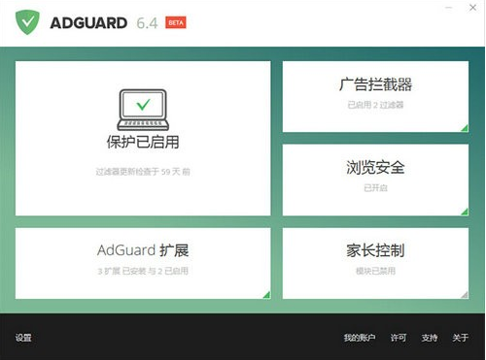486x360 pixels.
Task: Open the 家长控制 tile
Action: [x=375, y=263]
